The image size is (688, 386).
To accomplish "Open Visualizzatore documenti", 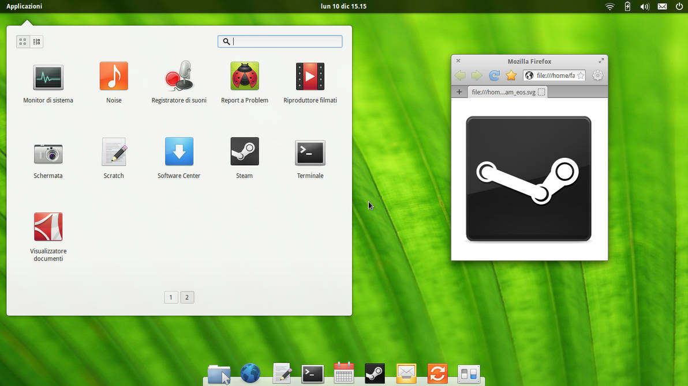I will (x=48, y=226).
